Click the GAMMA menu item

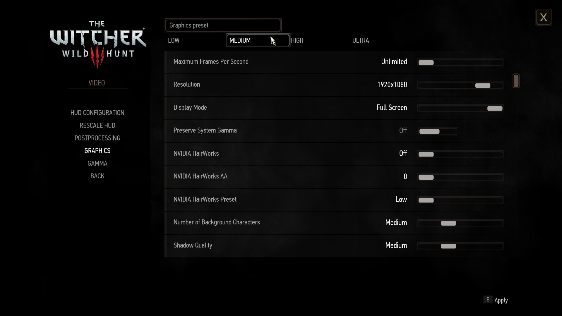pos(97,163)
